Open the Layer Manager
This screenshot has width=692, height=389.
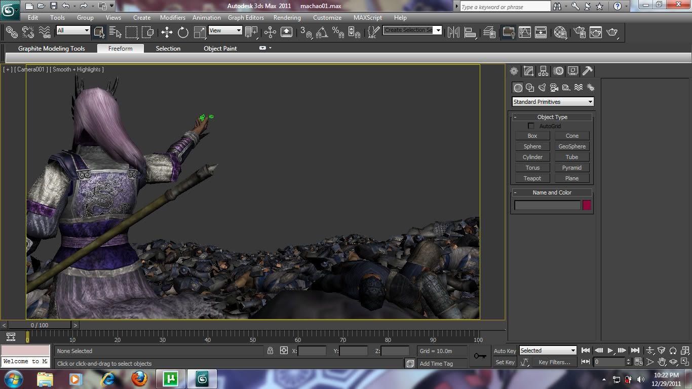coord(489,32)
